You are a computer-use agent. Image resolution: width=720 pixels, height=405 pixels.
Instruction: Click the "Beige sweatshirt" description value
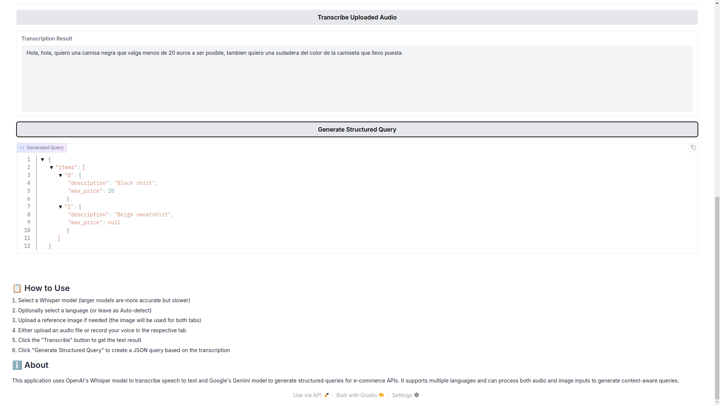point(142,214)
